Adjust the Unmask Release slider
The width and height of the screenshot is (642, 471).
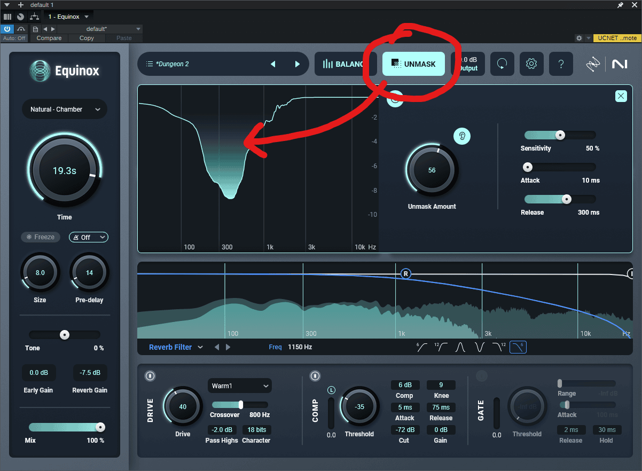pyautogui.click(x=560, y=199)
